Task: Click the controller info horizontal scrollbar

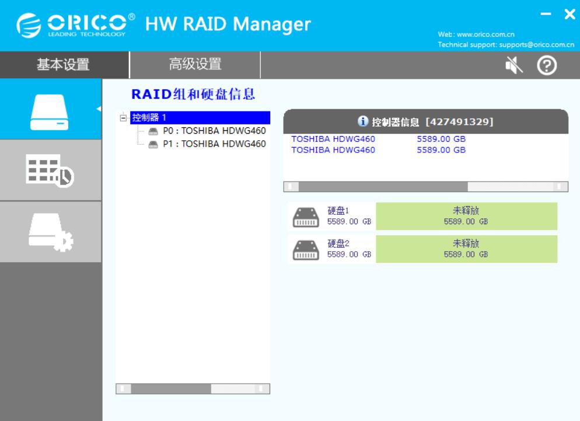Action: 426,187
